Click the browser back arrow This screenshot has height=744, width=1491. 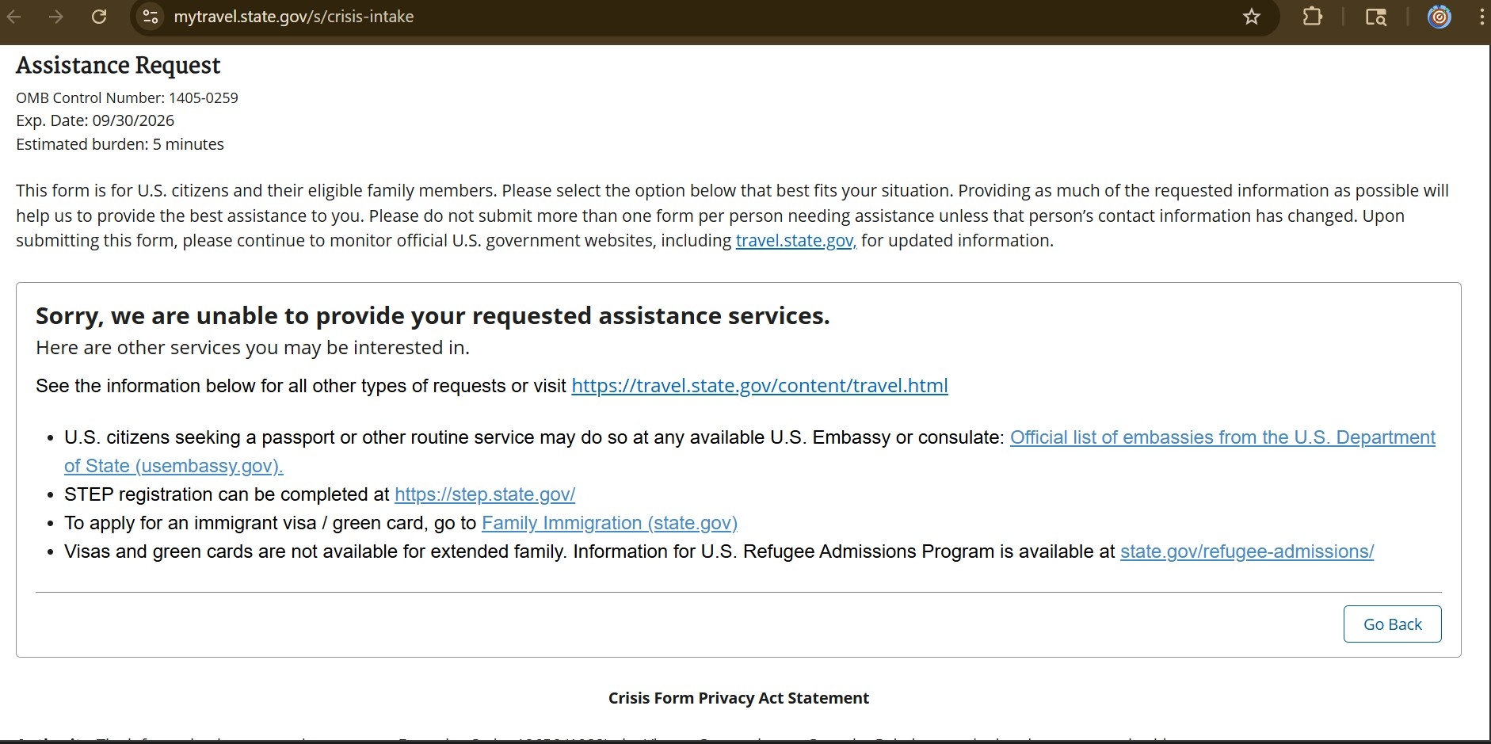pos(14,17)
